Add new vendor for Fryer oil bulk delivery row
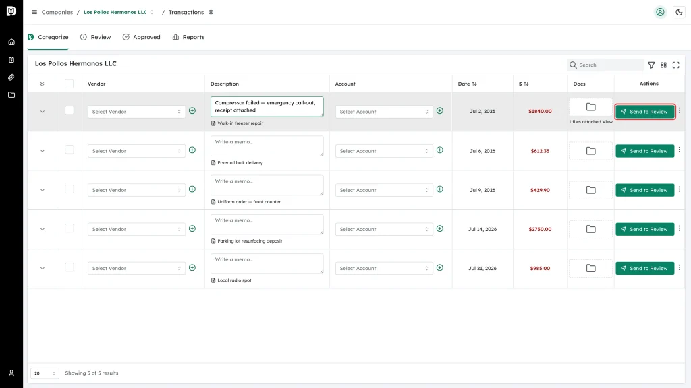The image size is (691, 388). (x=192, y=150)
